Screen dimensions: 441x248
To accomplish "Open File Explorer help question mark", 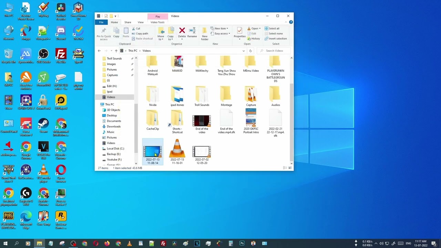I will [x=291, y=22].
